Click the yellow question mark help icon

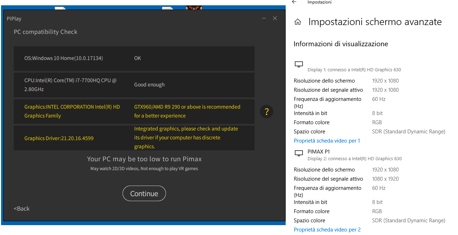[x=267, y=112]
